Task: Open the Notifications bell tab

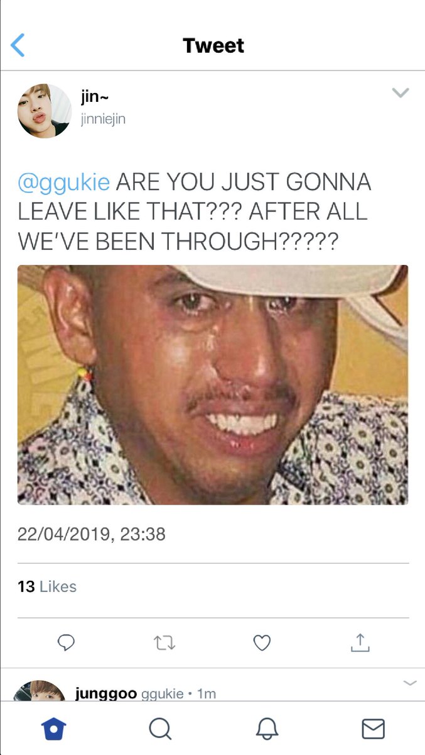Action: pyautogui.click(x=267, y=729)
